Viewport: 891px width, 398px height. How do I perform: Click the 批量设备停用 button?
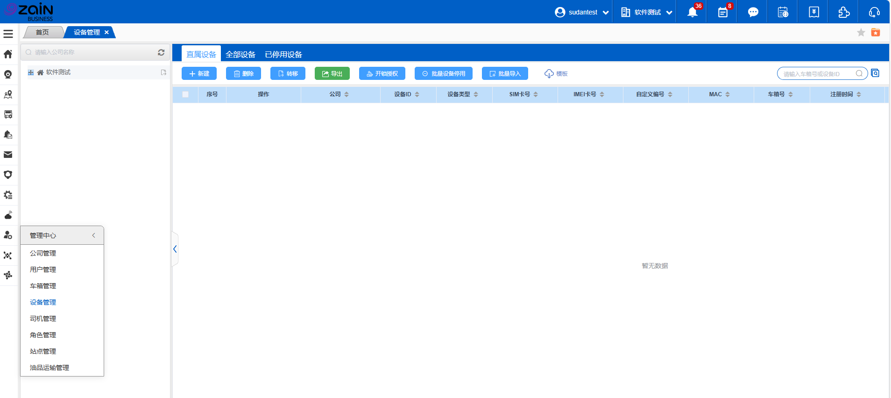(444, 74)
